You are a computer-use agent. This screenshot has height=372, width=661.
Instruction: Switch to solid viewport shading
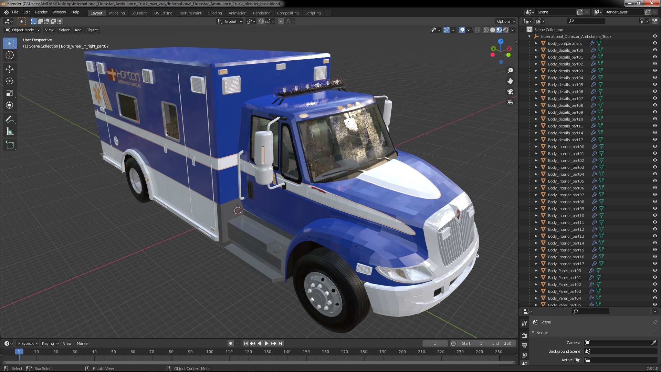click(493, 30)
